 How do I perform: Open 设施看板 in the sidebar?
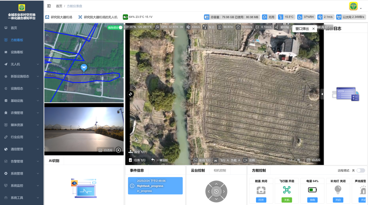pyautogui.click(x=17, y=52)
